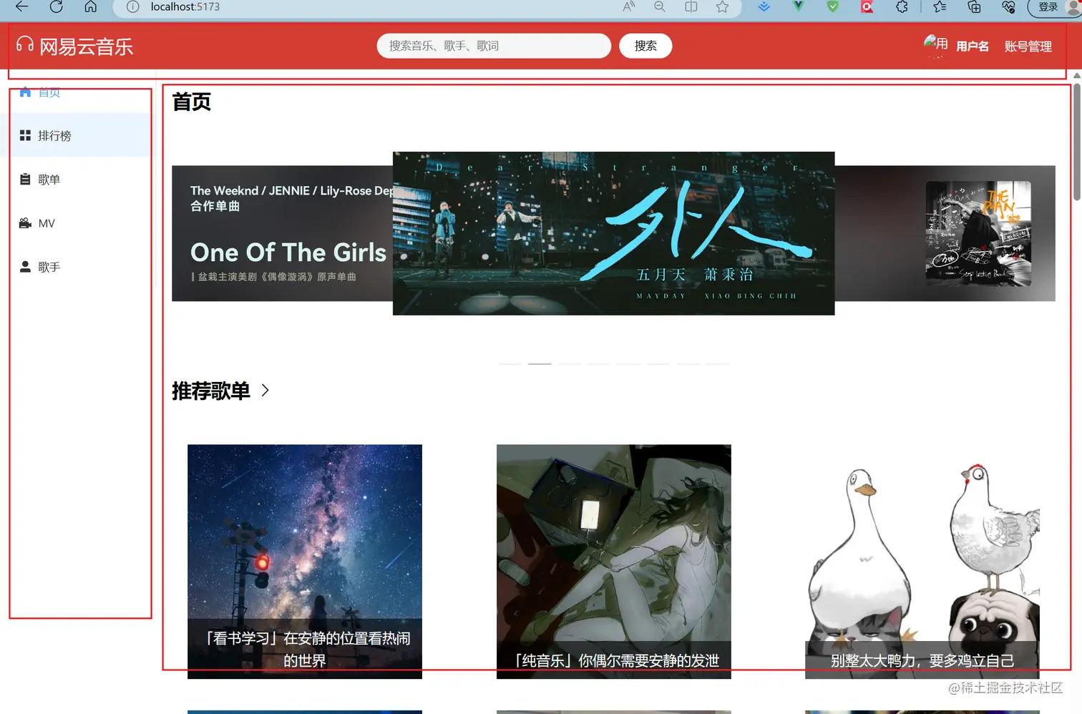Open 账号管理 account management
The height and width of the screenshot is (714, 1082).
[x=1028, y=47]
